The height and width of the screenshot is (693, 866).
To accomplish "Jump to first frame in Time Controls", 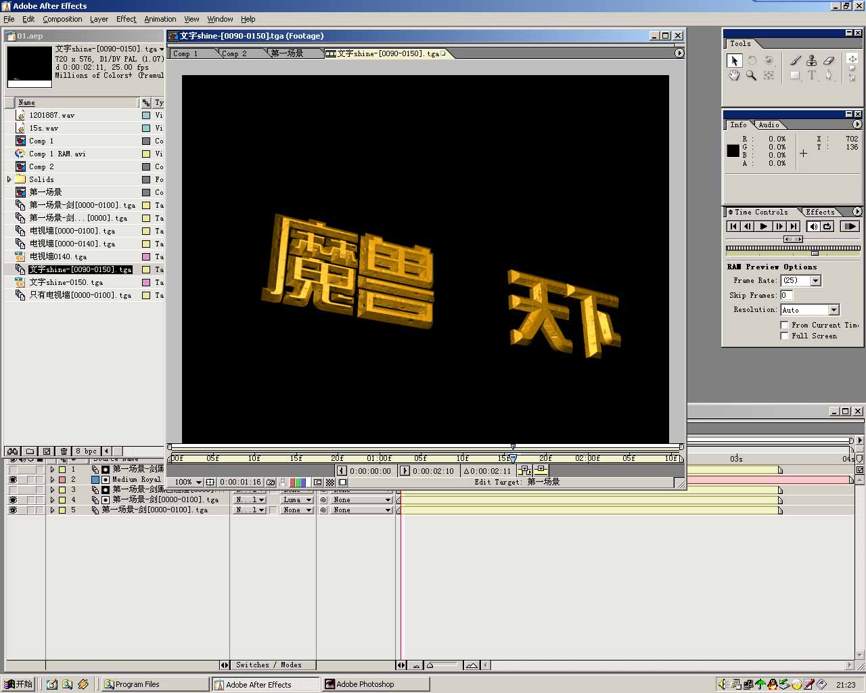I will pyautogui.click(x=733, y=227).
